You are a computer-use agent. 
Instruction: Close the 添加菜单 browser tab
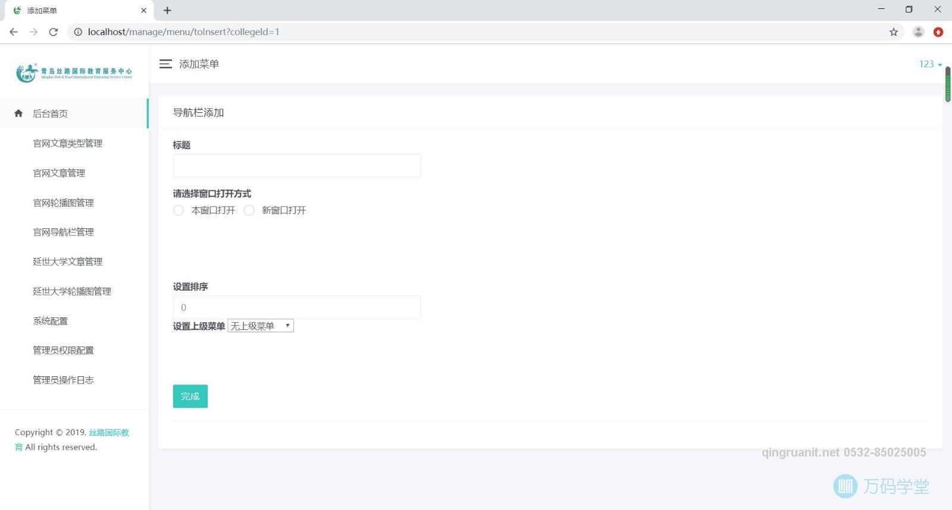click(x=143, y=10)
